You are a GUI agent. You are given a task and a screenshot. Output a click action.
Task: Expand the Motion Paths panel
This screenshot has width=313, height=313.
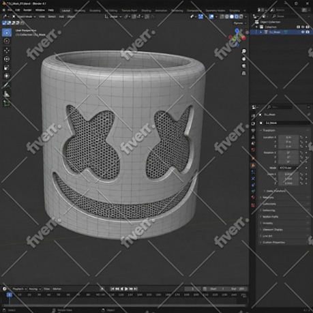tap(269, 217)
